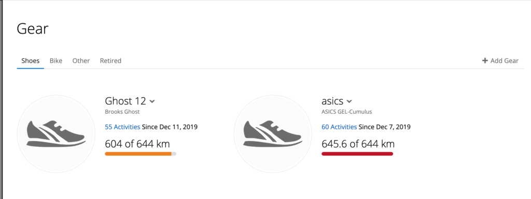View the Retired gear tab

[110, 61]
